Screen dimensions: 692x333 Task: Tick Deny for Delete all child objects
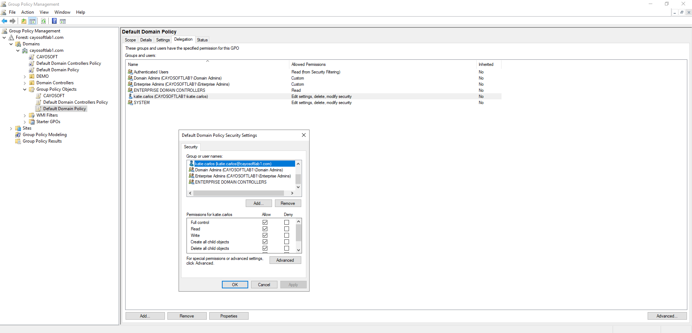point(286,248)
